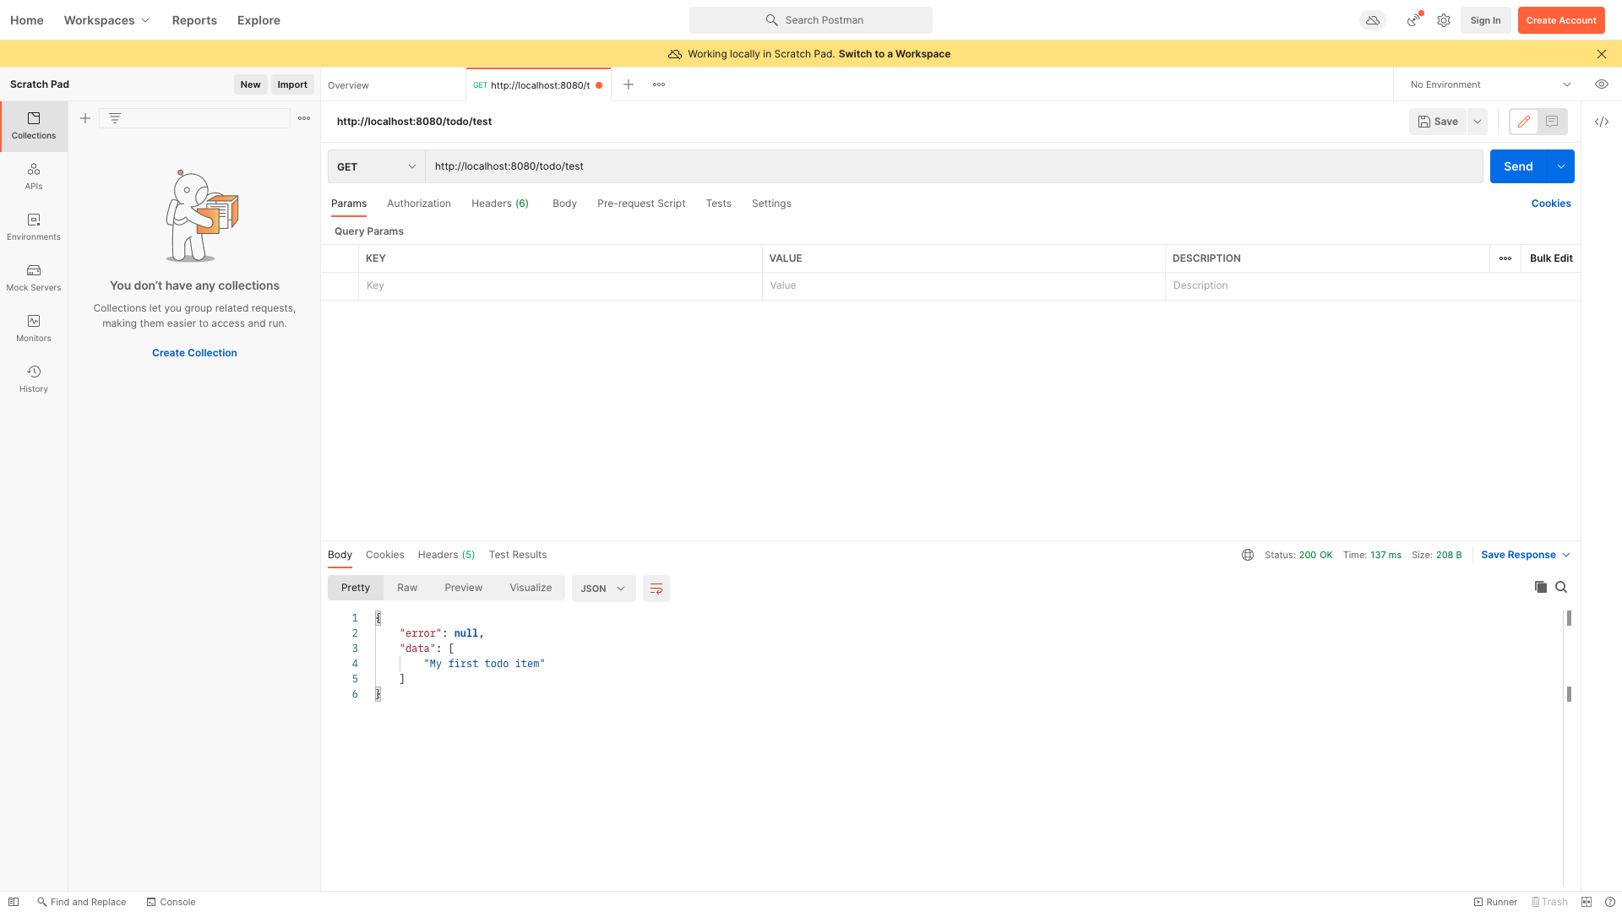The width and height of the screenshot is (1622, 912).
Task: Select the Raw response view tab
Action: [x=407, y=588]
